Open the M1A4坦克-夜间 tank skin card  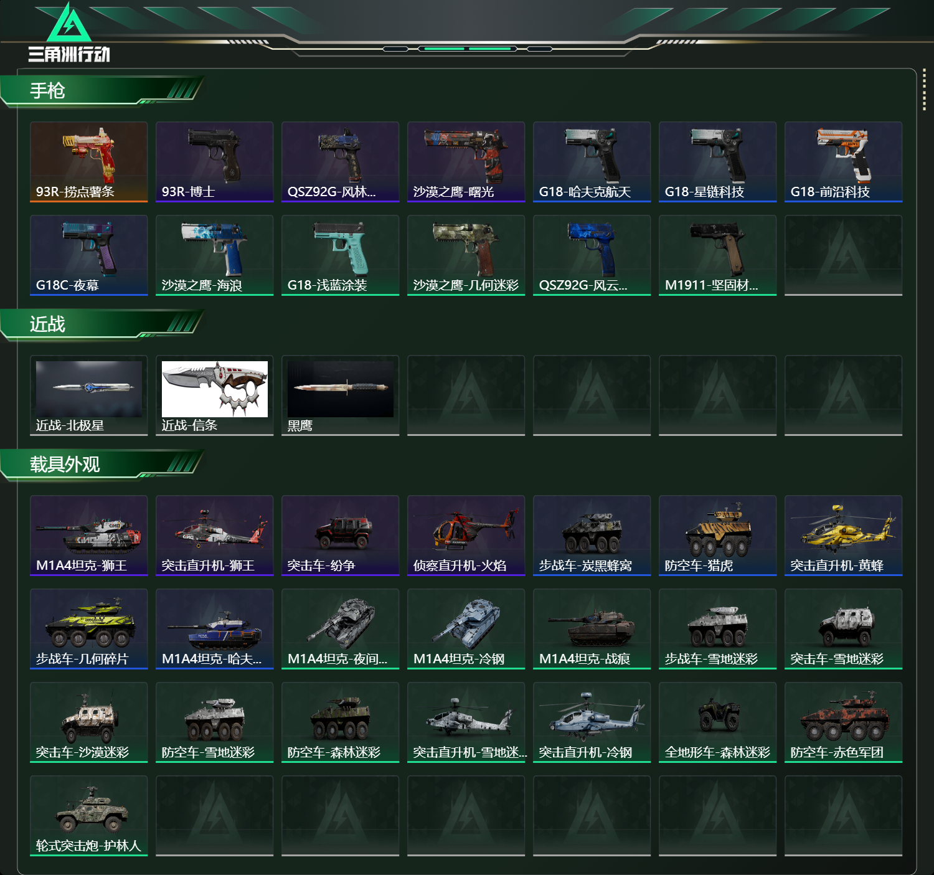[341, 629]
